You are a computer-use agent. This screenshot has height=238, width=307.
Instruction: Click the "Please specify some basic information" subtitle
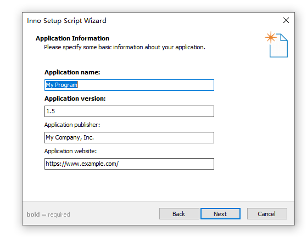coord(125,47)
